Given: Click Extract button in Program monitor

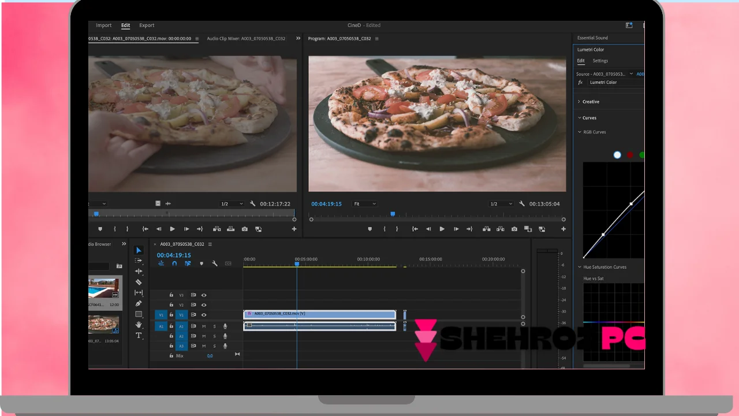Looking at the screenshot, I should click(501, 229).
